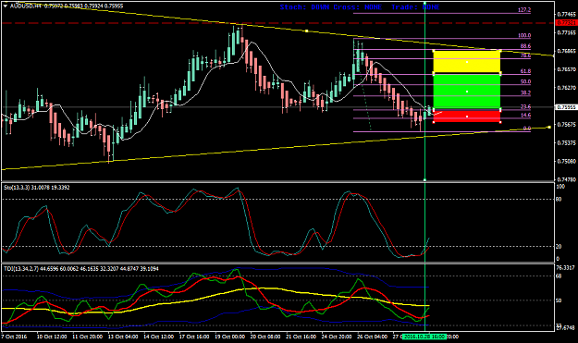Screen dimensions: 578x343
Task: Click the AUDUSD,H1 chart title text
Action: [26, 6]
